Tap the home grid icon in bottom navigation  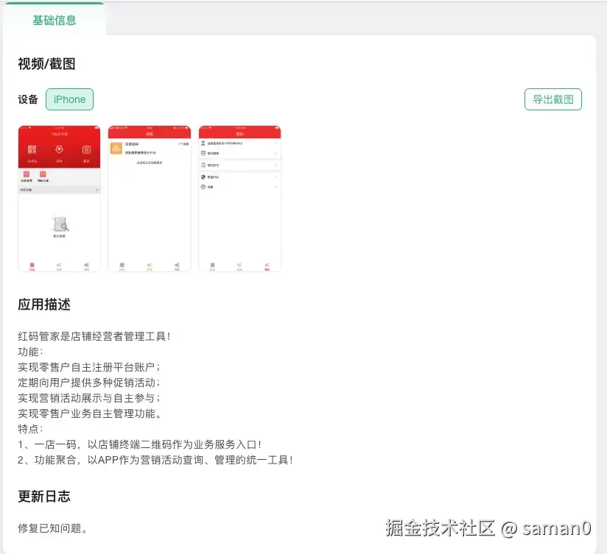(x=32, y=264)
